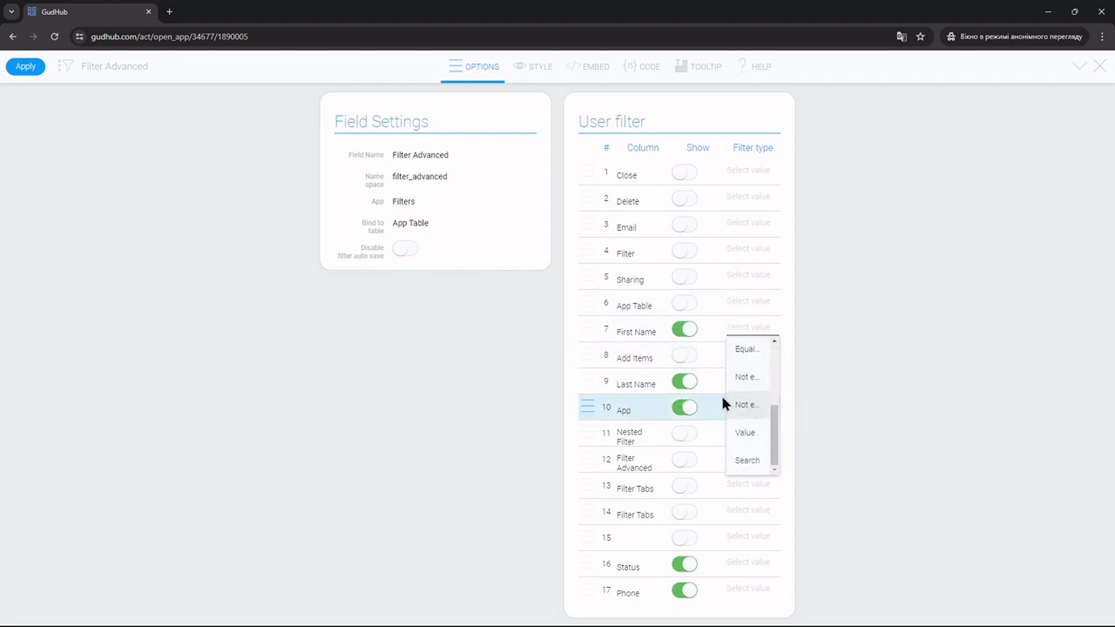This screenshot has height=627, width=1115.
Task: Open the App field showing Filters
Action: (403, 201)
